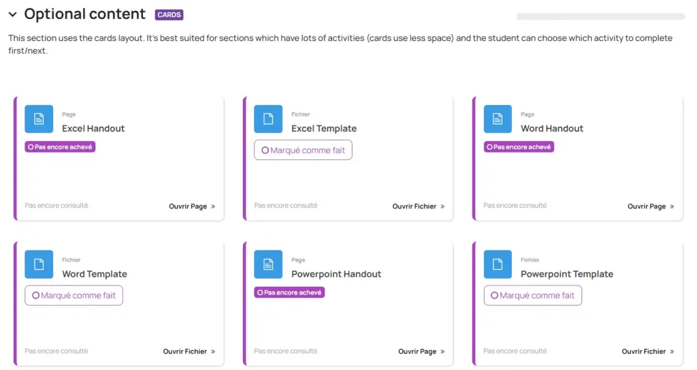Click the Word Template file icon

39,264
